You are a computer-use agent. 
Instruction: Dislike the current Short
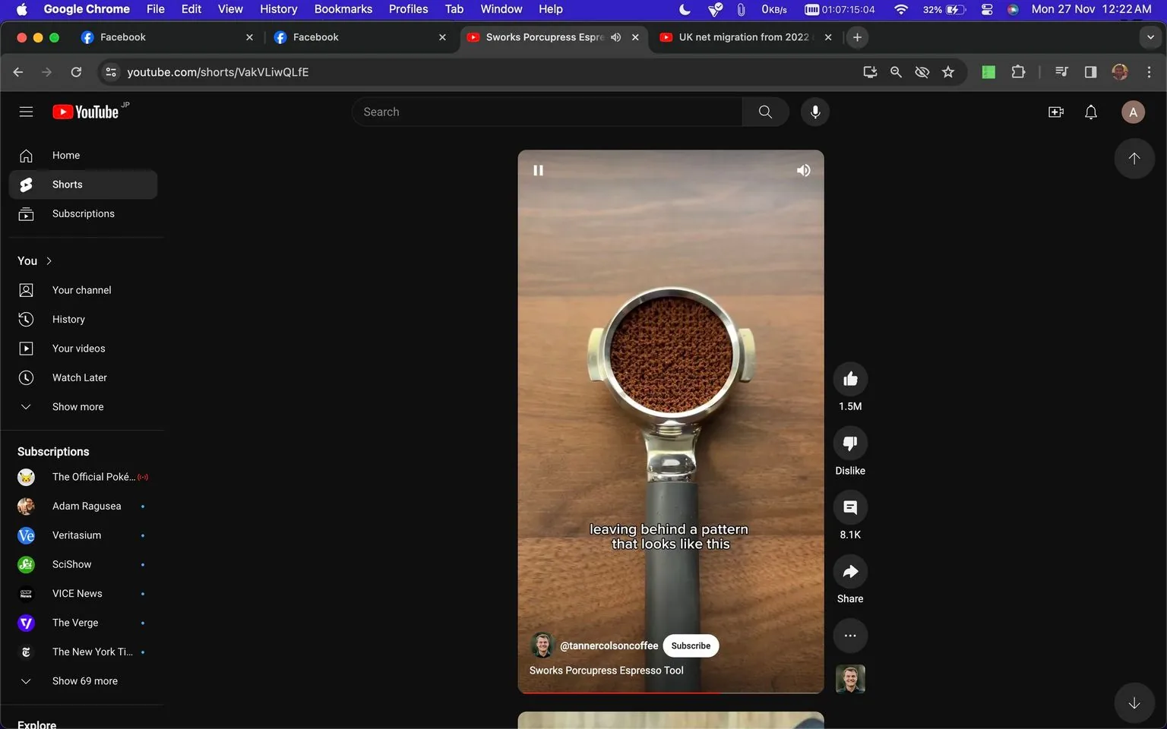(849, 443)
